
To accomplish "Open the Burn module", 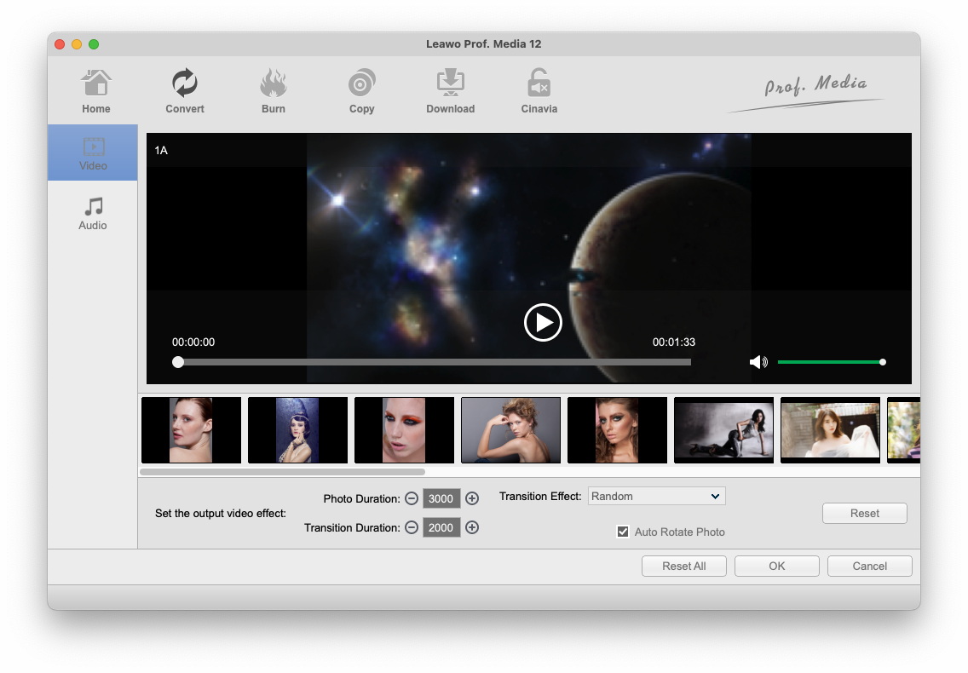I will click(x=274, y=85).
